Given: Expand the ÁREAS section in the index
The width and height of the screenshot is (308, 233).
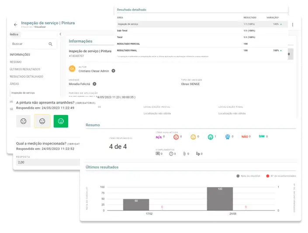Looking at the screenshot, I should coord(14,84).
